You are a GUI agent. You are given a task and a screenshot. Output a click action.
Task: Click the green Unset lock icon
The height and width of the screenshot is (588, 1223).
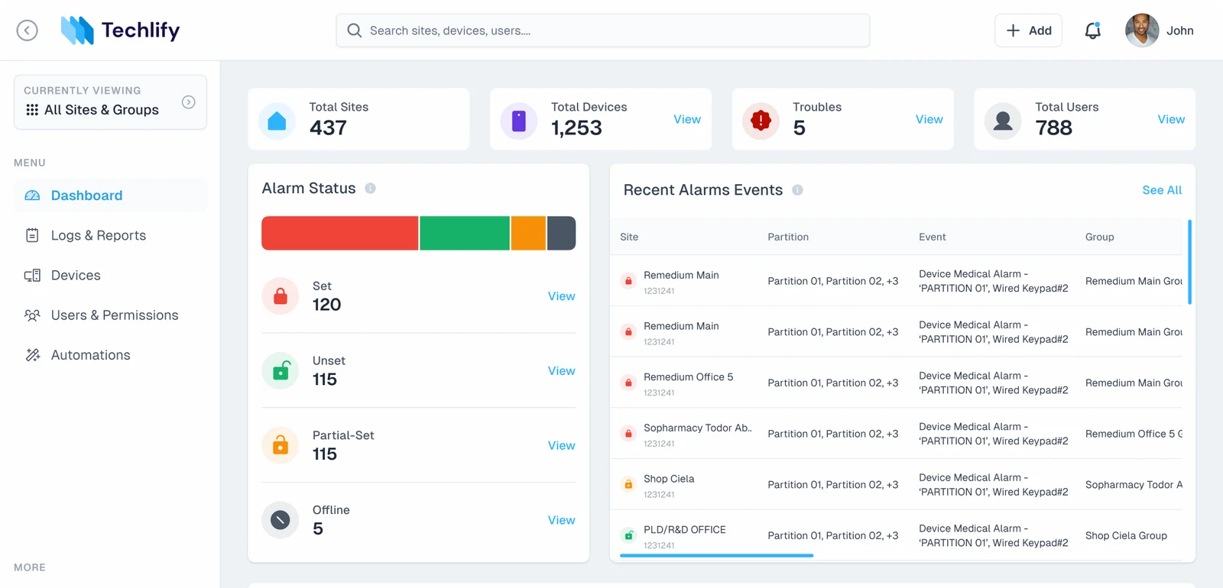(x=281, y=371)
